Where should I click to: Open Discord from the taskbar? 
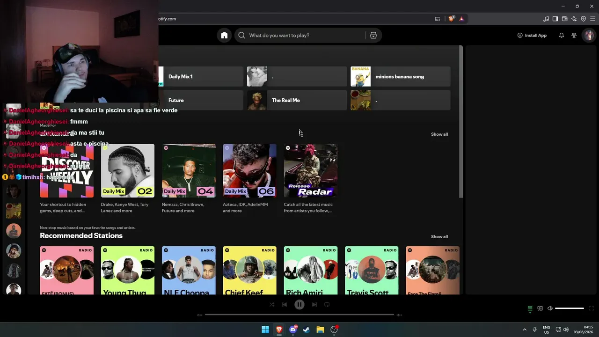(x=293, y=330)
